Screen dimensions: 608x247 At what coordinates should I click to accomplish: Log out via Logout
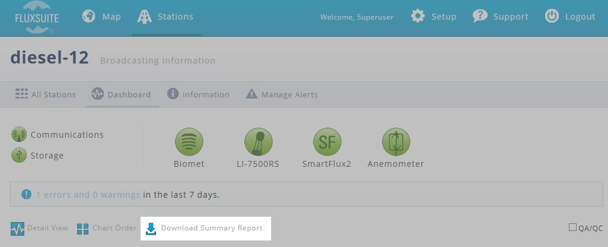click(x=570, y=17)
